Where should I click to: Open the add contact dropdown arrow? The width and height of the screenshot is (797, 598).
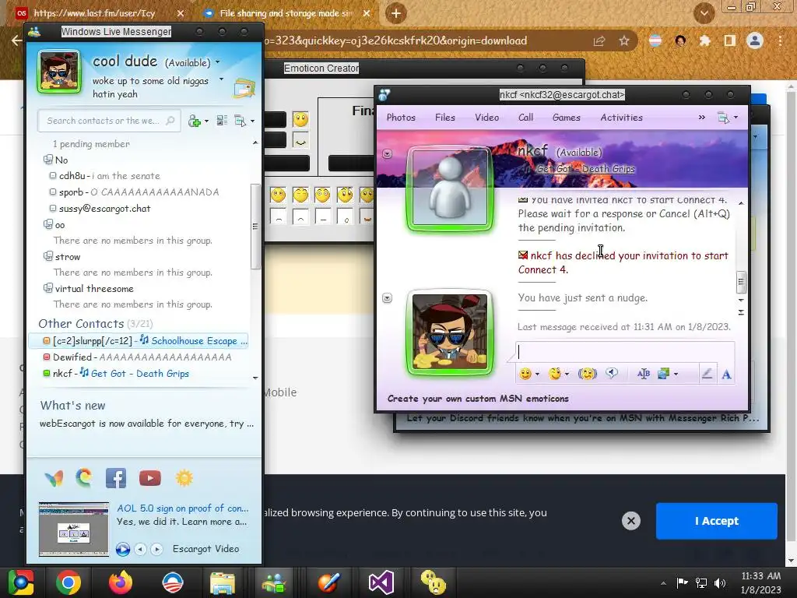(206, 121)
